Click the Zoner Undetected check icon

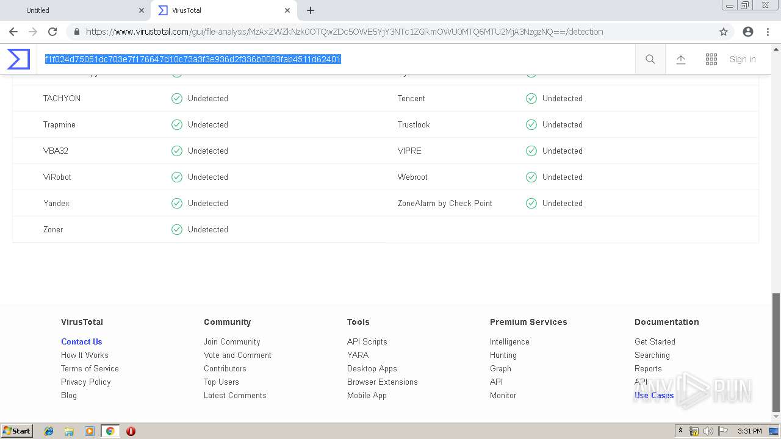pyautogui.click(x=177, y=229)
